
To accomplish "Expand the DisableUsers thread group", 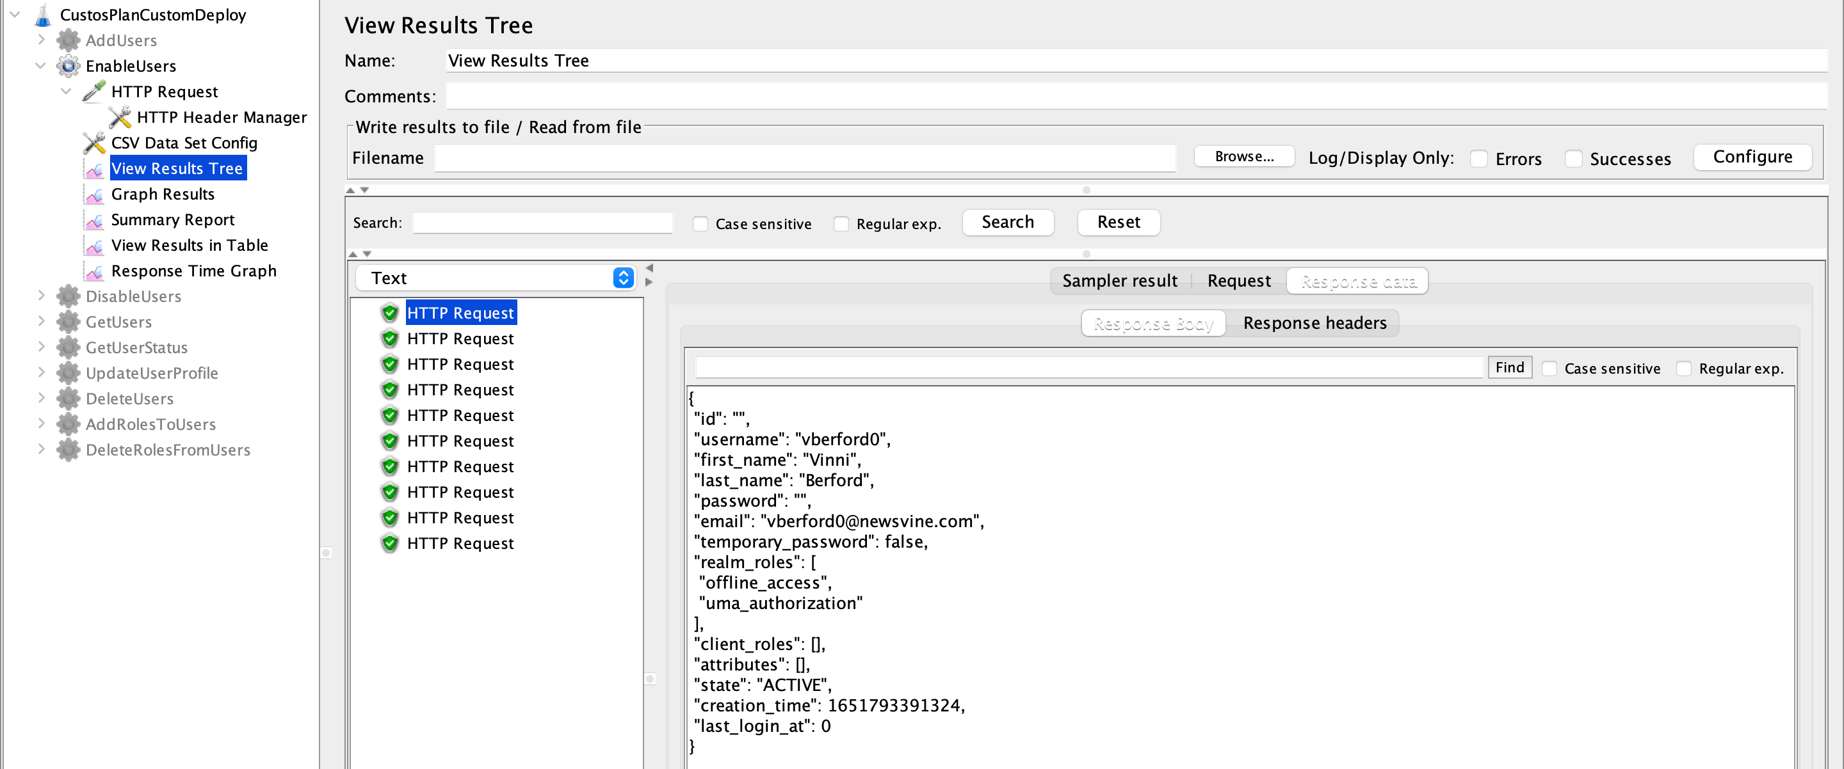I will tap(41, 296).
